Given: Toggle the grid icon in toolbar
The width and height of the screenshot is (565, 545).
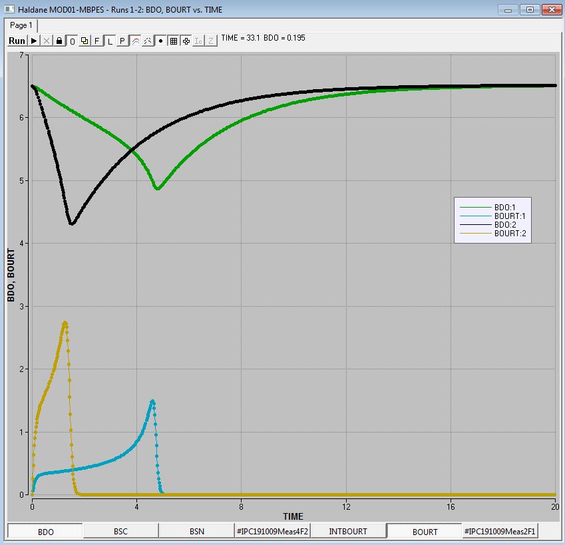Looking at the screenshot, I should pyautogui.click(x=173, y=41).
